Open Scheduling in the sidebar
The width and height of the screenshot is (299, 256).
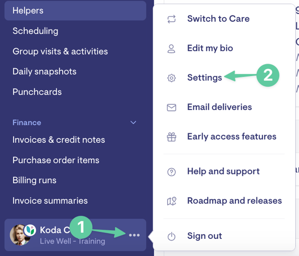(x=35, y=31)
